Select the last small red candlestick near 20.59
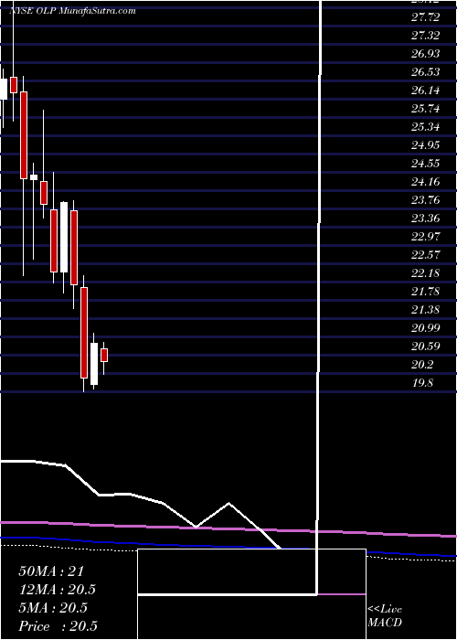The width and height of the screenshot is (457, 640). pyautogui.click(x=104, y=355)
